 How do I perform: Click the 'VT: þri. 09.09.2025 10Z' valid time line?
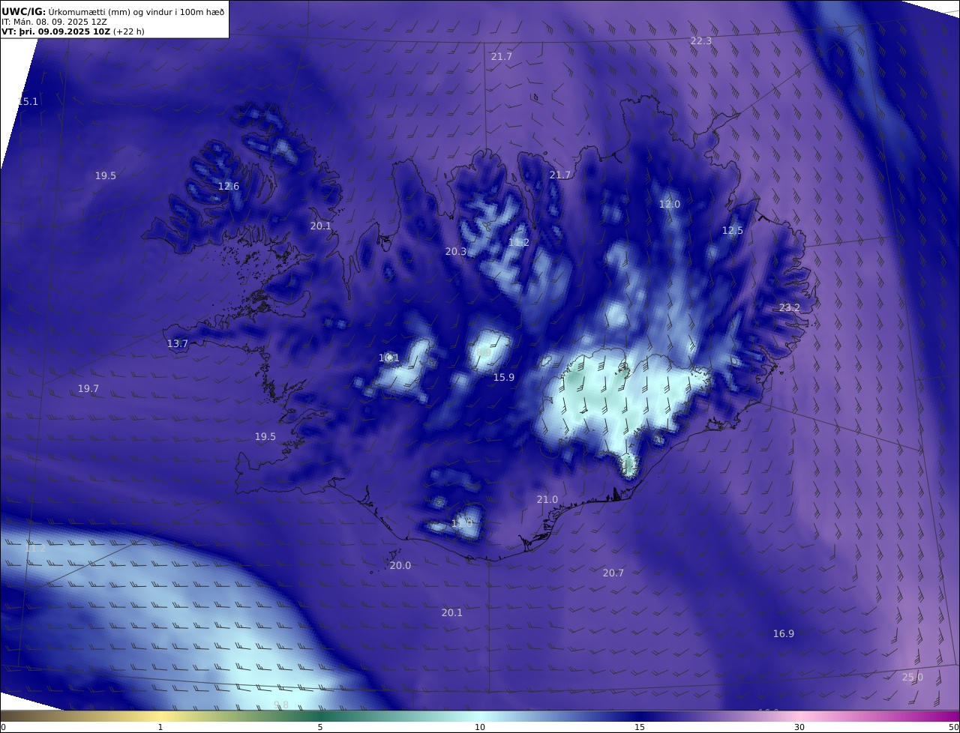coord(55,31)
